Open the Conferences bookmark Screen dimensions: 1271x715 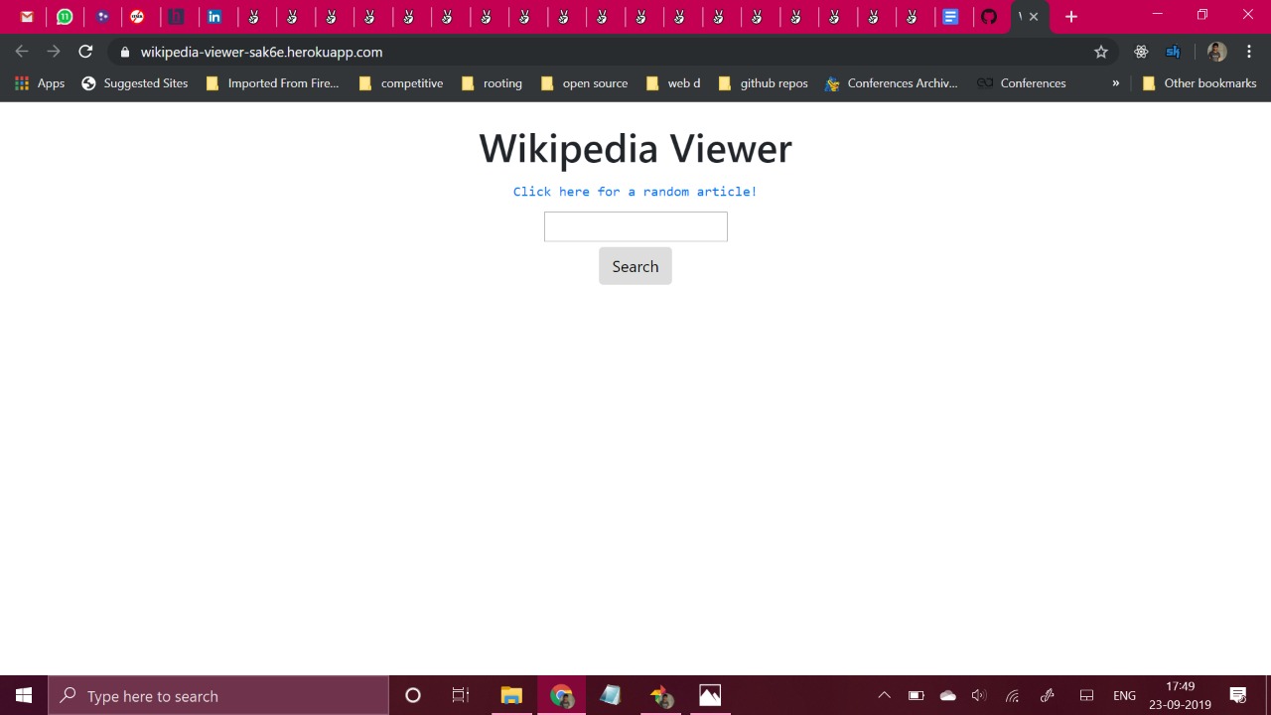click(x=1022, y=83)
